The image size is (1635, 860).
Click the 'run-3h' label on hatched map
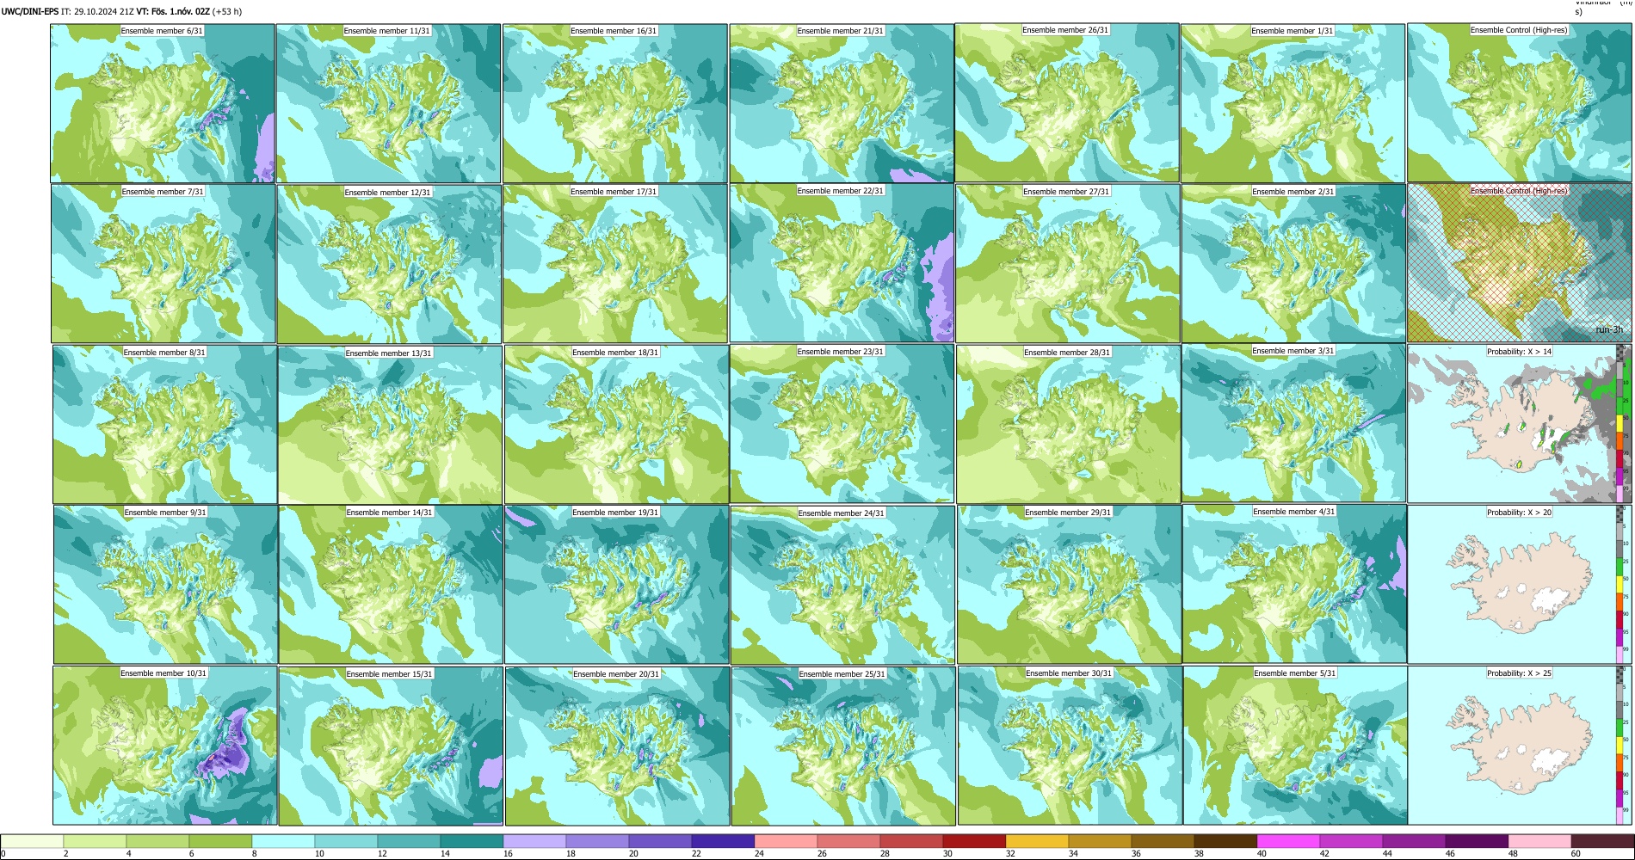[x=1608, y=329]
